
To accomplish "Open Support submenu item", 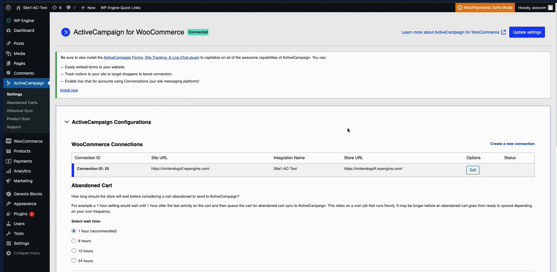I will [x=14, y=127].
